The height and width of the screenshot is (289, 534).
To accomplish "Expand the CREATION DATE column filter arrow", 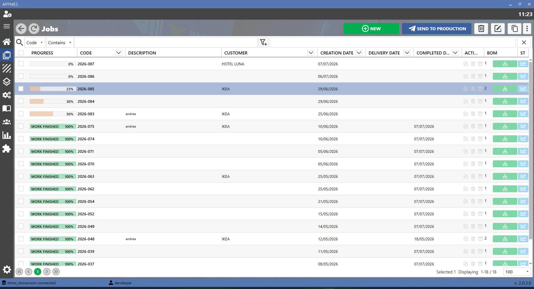I will click(359, 53).
